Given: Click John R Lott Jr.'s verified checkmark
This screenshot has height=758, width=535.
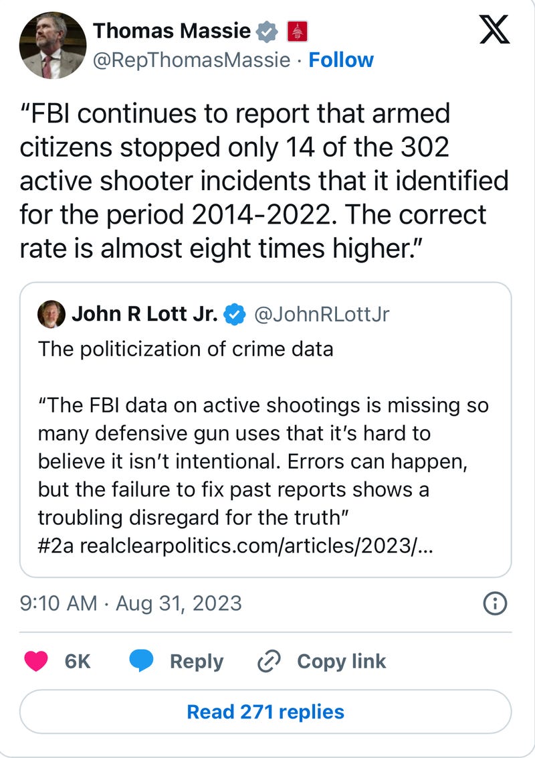Looking at the screenshot, I should coord(235,314).
